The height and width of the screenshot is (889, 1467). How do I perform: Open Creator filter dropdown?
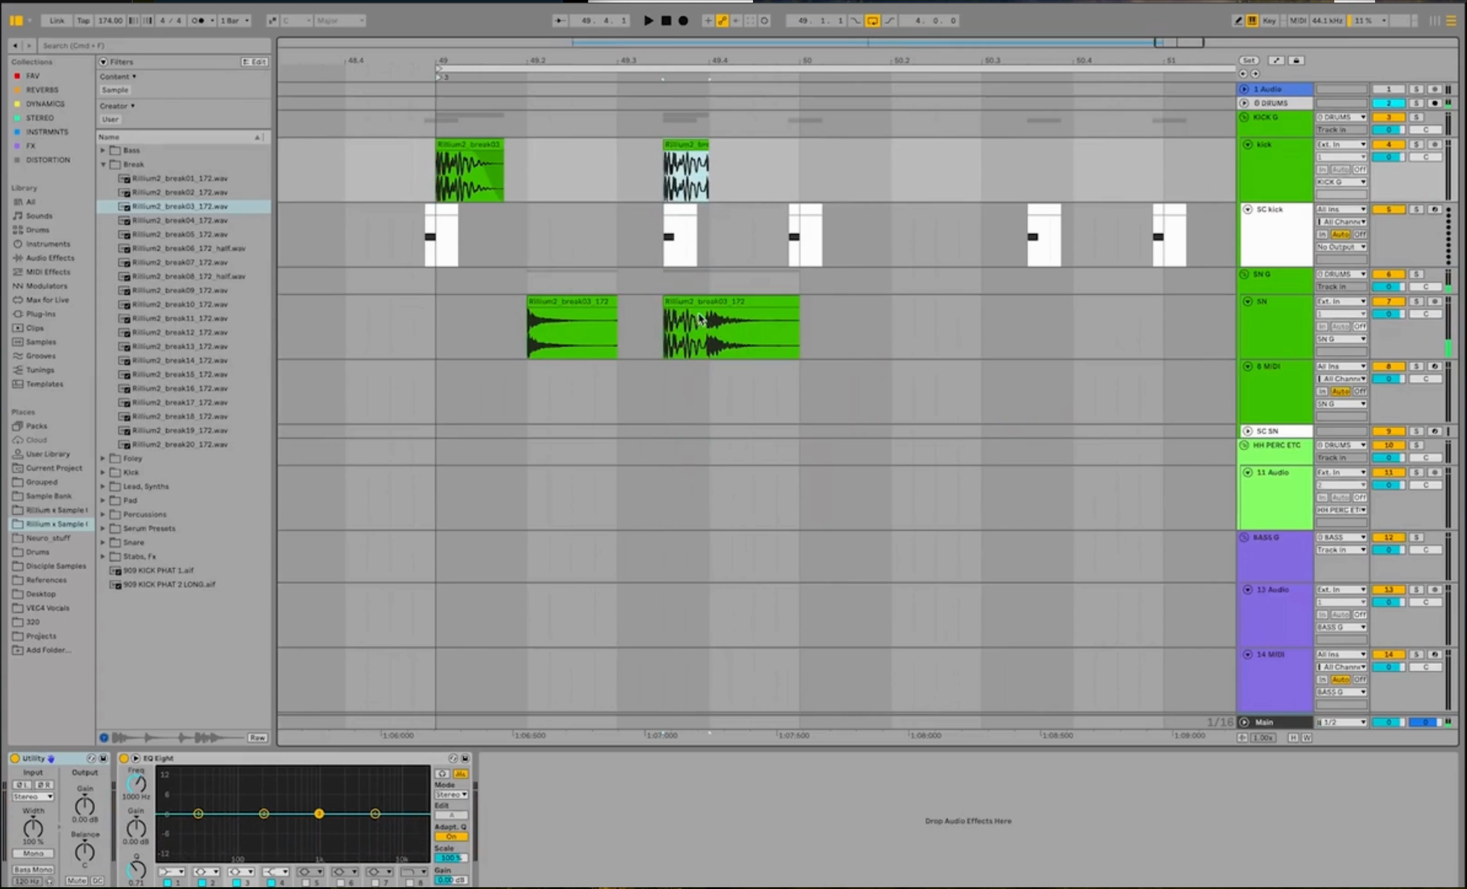pos(117,105)
